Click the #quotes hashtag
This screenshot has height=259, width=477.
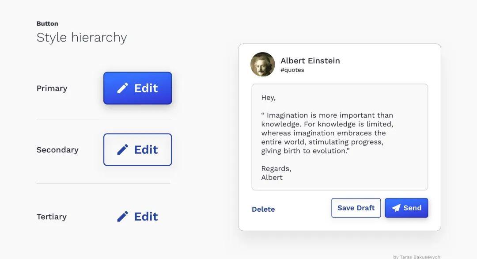(x=292, y=70)
